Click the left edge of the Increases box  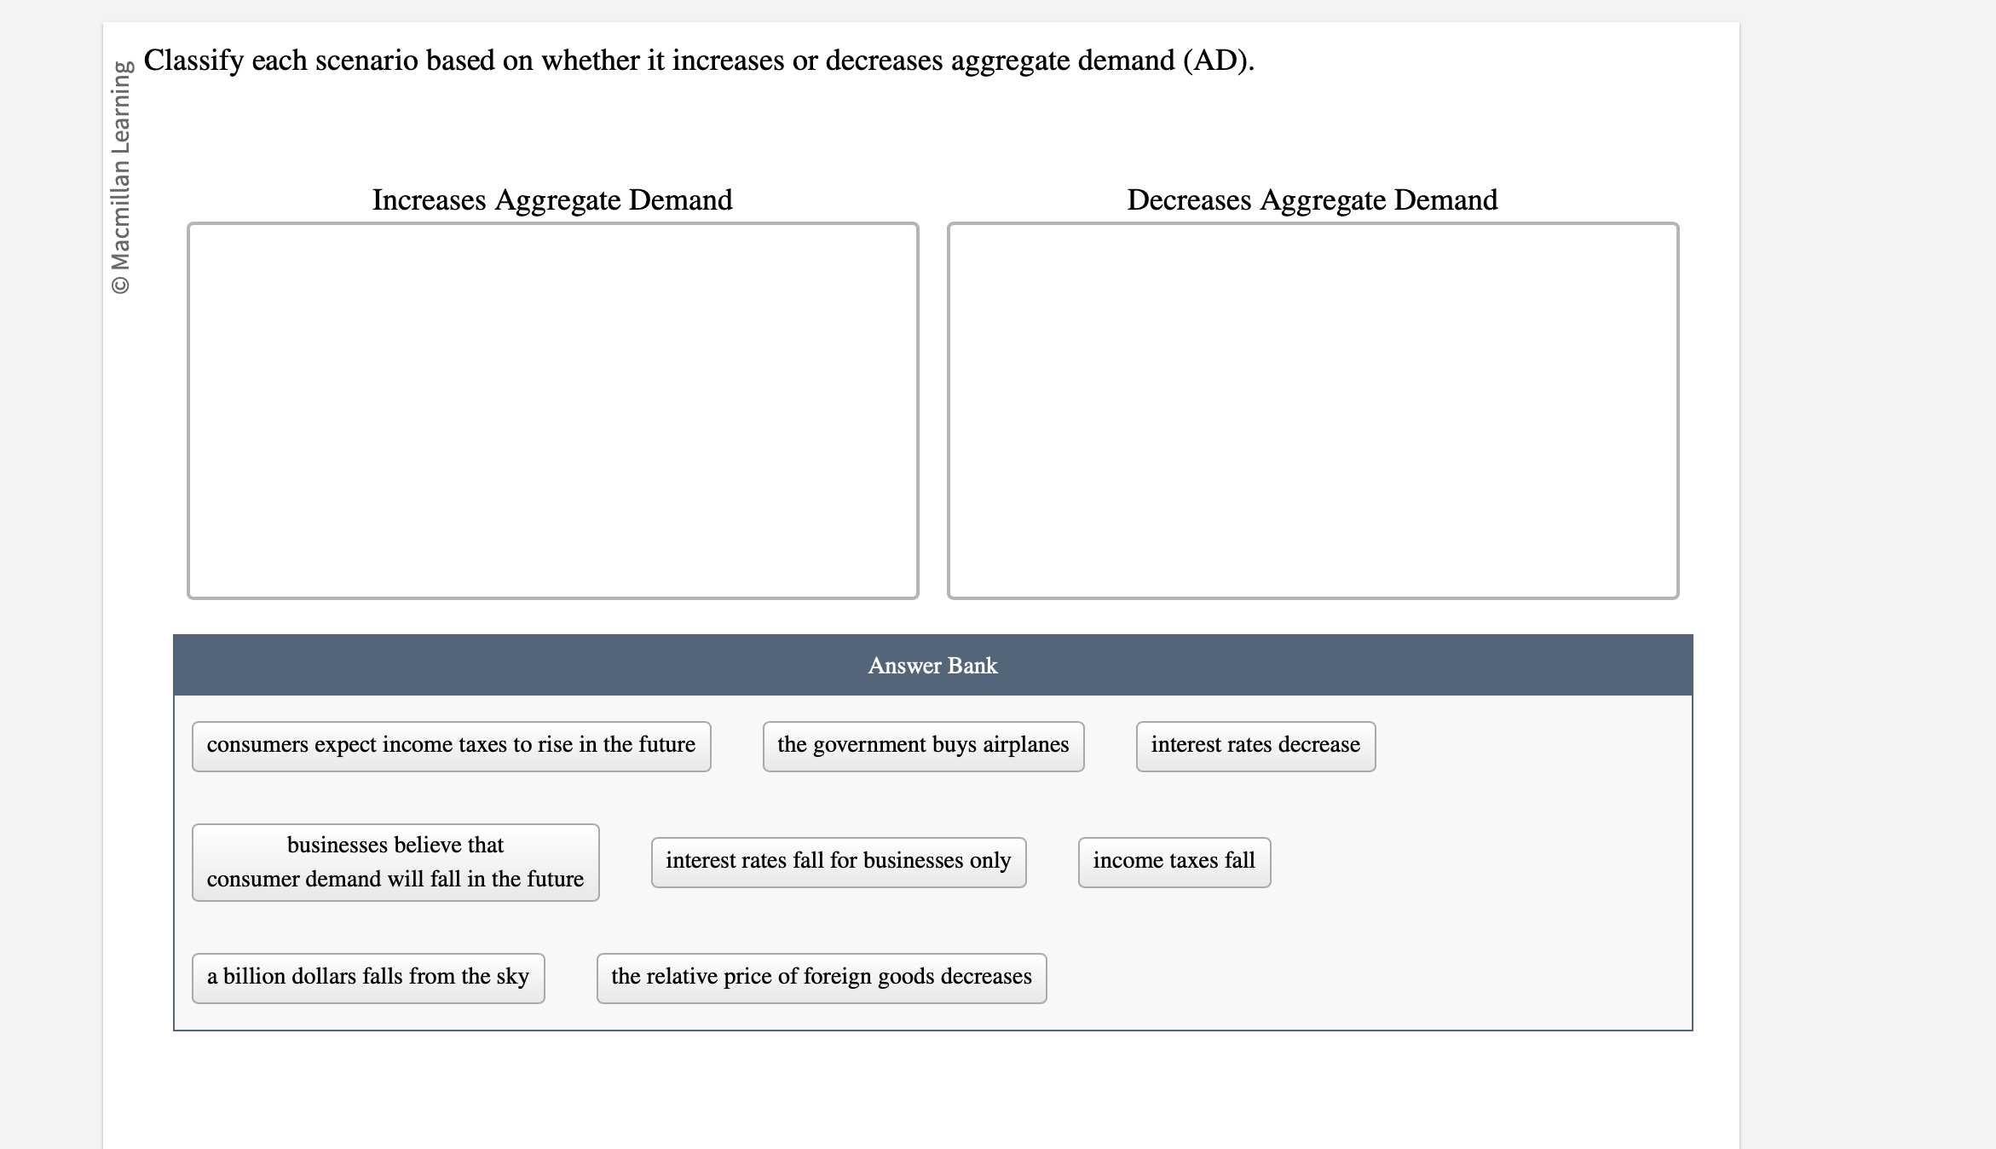190,409
